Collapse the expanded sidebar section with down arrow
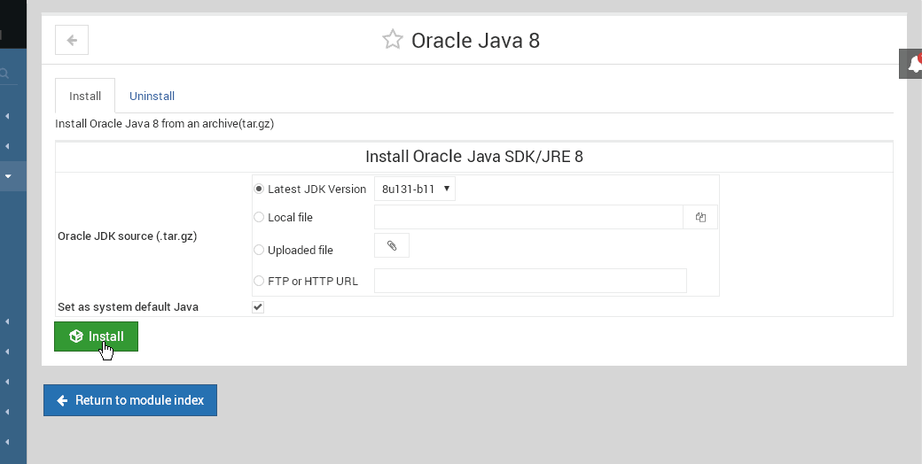Image resolution: width=922 pixels, height=464 pixels. 8,176
